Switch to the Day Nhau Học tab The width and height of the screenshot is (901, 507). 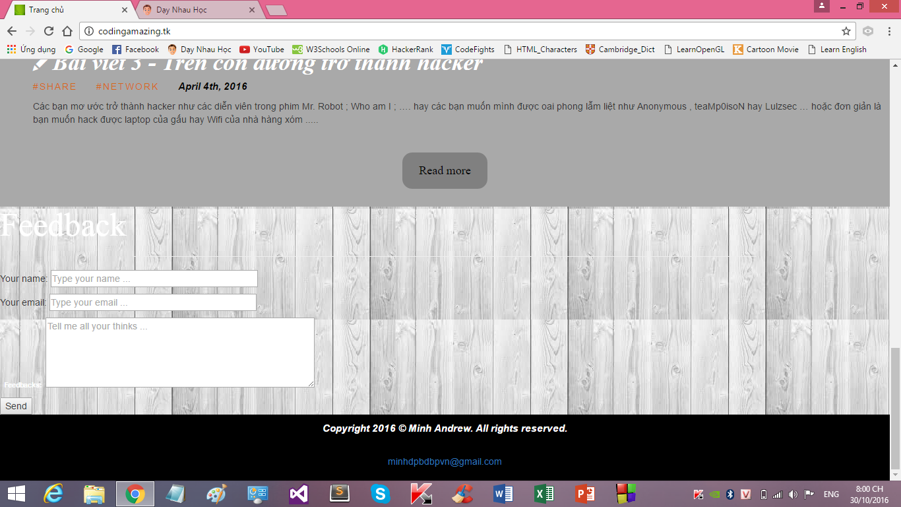(191, 10)
